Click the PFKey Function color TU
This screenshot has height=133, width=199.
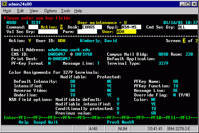176,86
